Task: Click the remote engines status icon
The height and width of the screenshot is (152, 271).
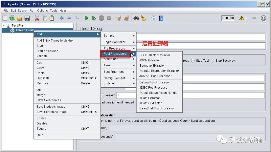Action: (263, 18)
